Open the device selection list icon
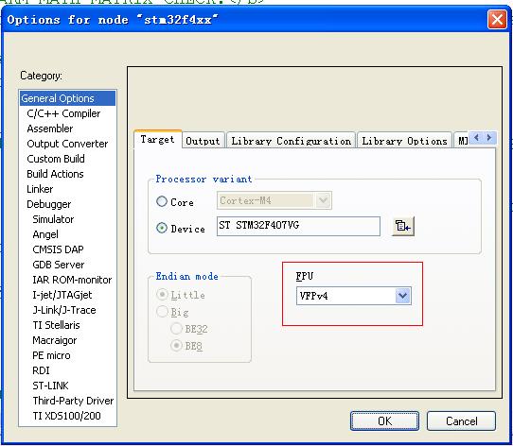The width and height of the screenshot is (513, 446). (403, 226)
